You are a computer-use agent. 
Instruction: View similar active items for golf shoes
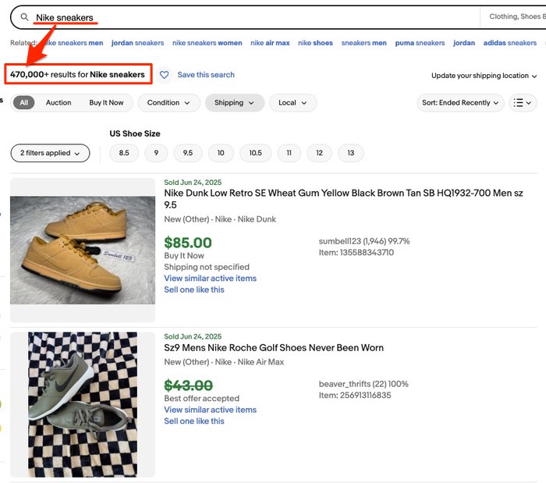[210, 410]
